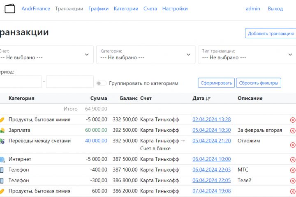
Task: Click the sort icon next to Дата
Action: [x=208, y=98]
